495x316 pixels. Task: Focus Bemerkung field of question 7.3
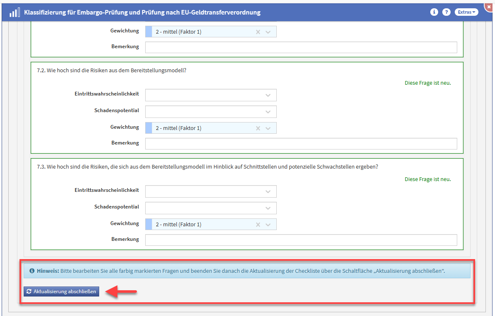301,240
